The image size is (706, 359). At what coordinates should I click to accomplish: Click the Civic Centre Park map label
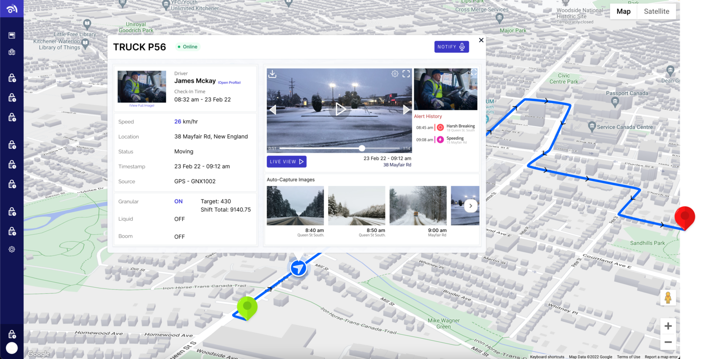click(563, 79)
